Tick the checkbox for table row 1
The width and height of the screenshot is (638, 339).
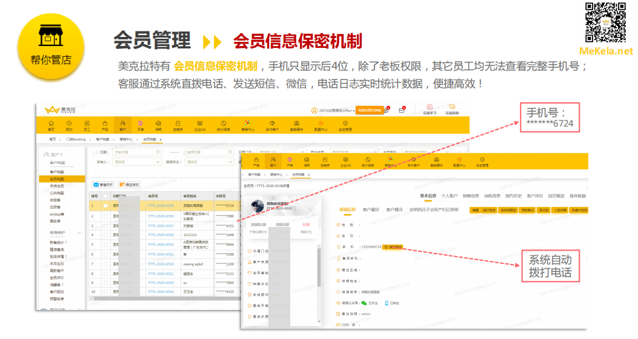[105, 206]
